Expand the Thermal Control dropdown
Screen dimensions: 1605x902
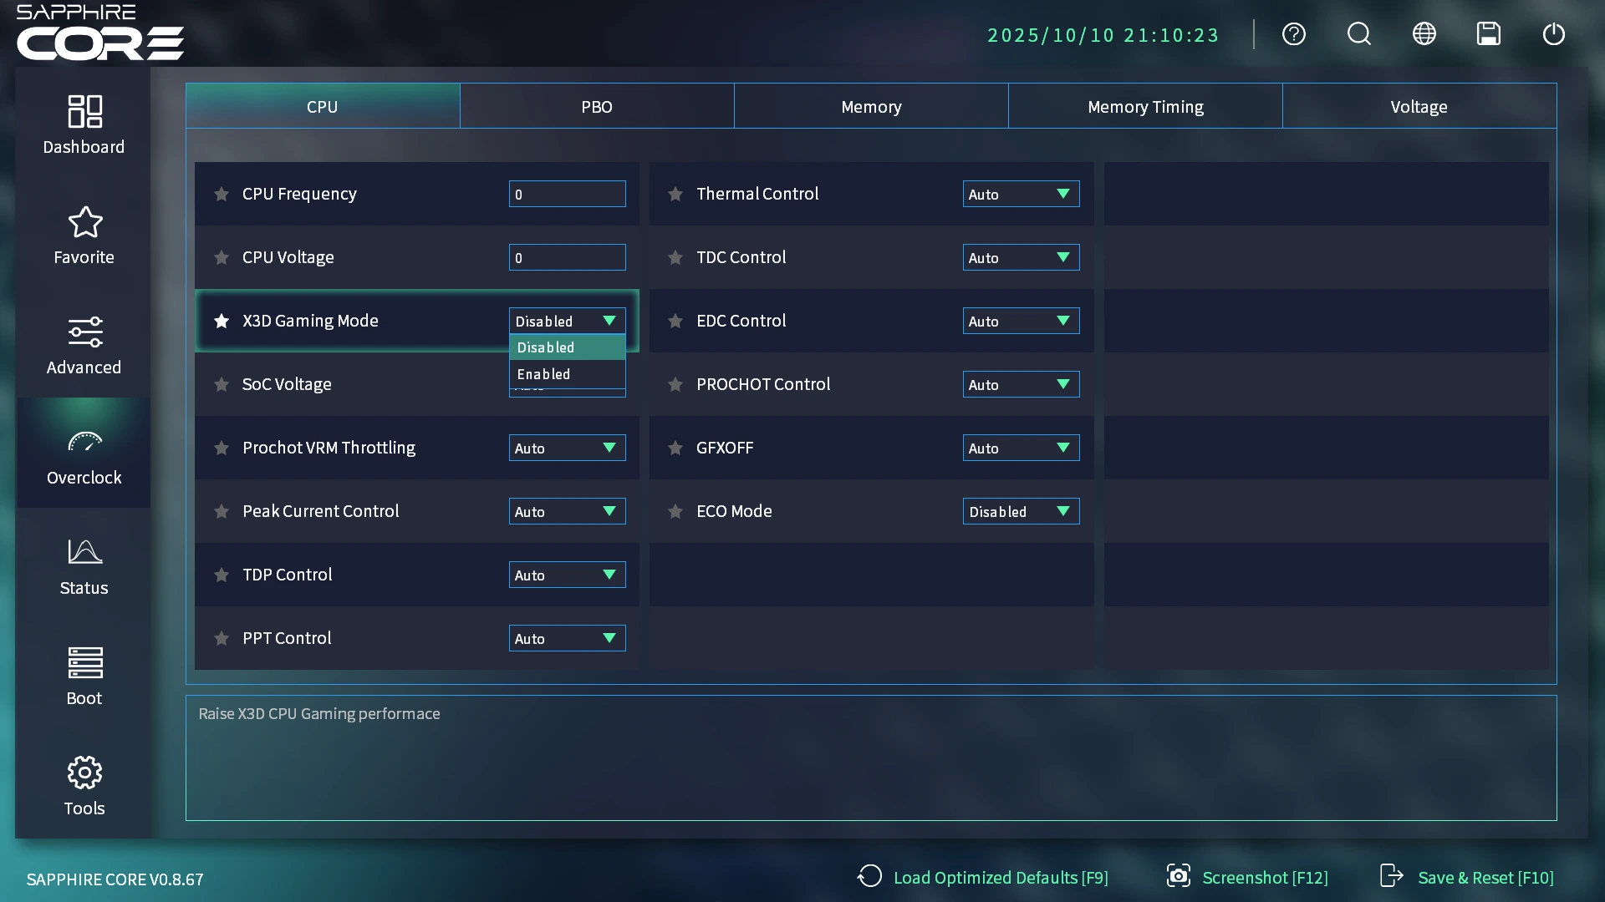[1021, 194]
